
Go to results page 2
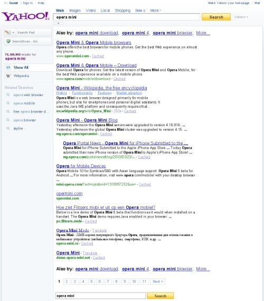point(67,281)
